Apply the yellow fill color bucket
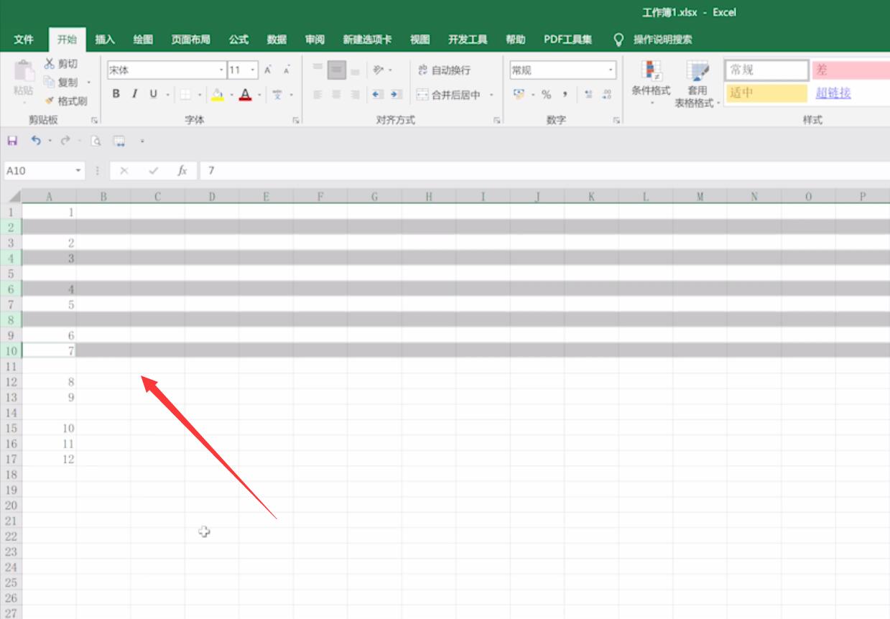890x619 pixels. click(218, 94)
